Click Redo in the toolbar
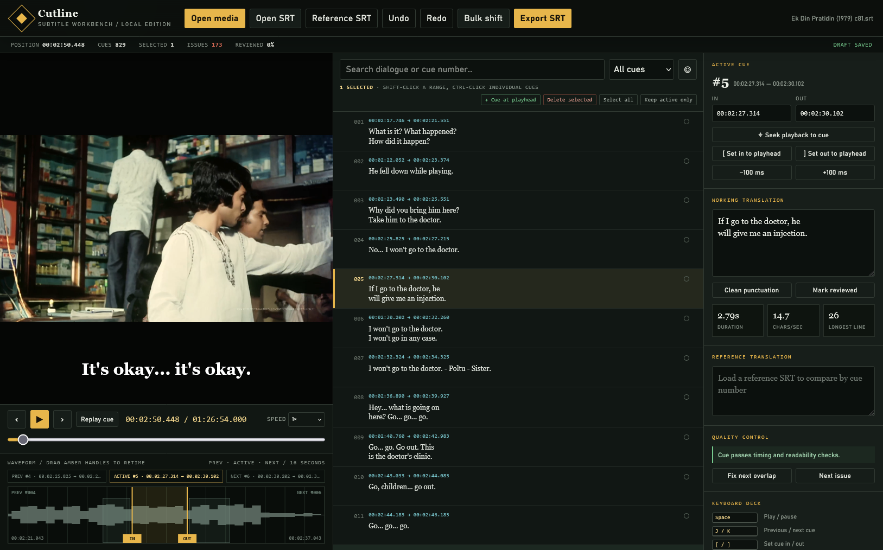Image resolution: width=883 pixels, height=550 pixels. coord(436,18)
